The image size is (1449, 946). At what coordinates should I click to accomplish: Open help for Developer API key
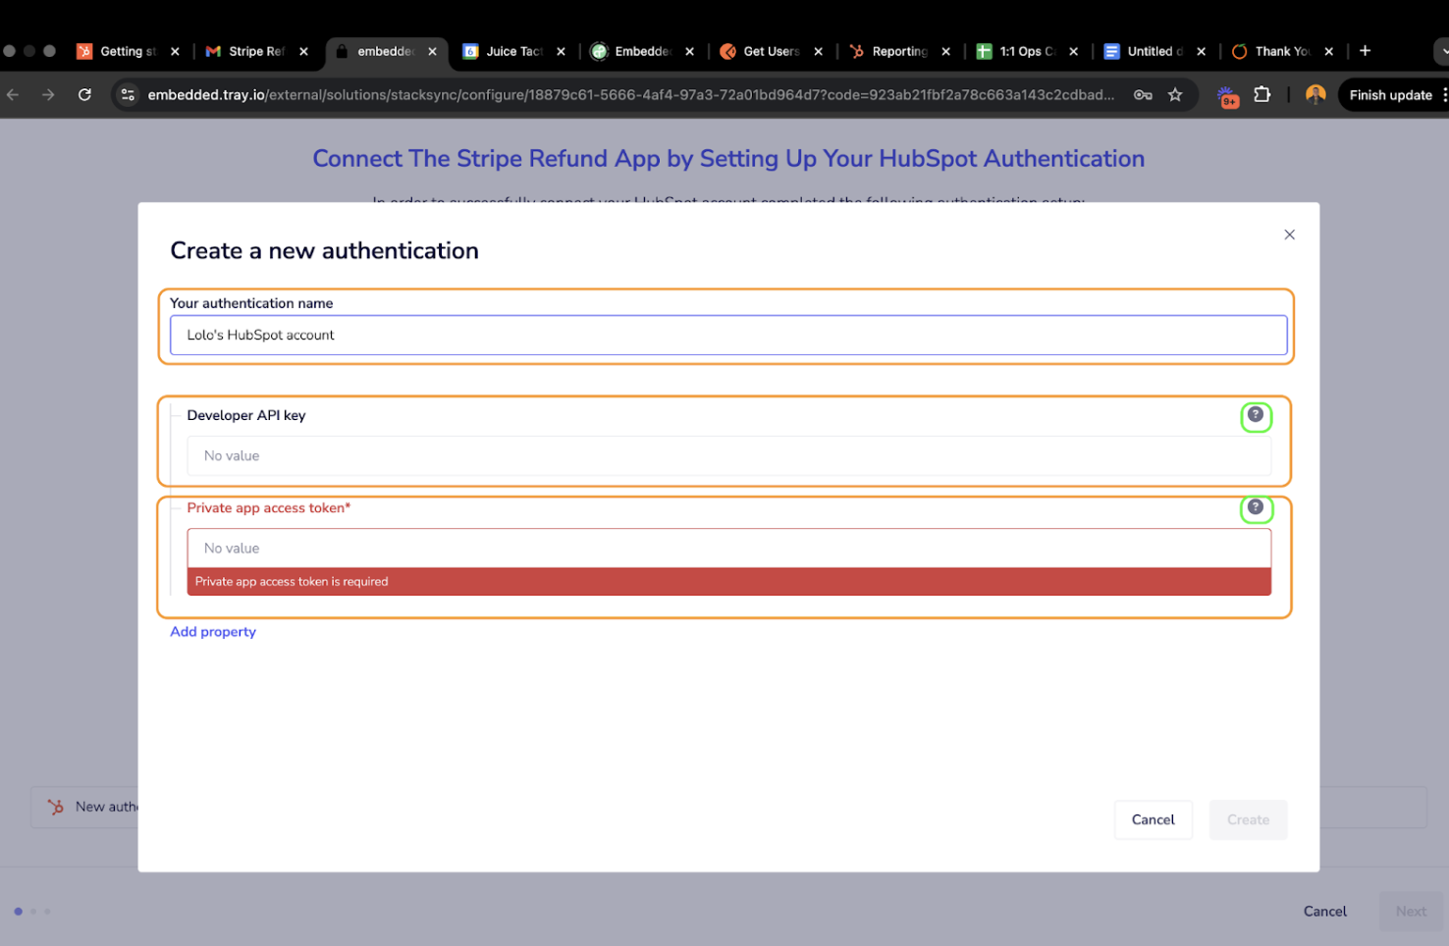[1256, 415]
